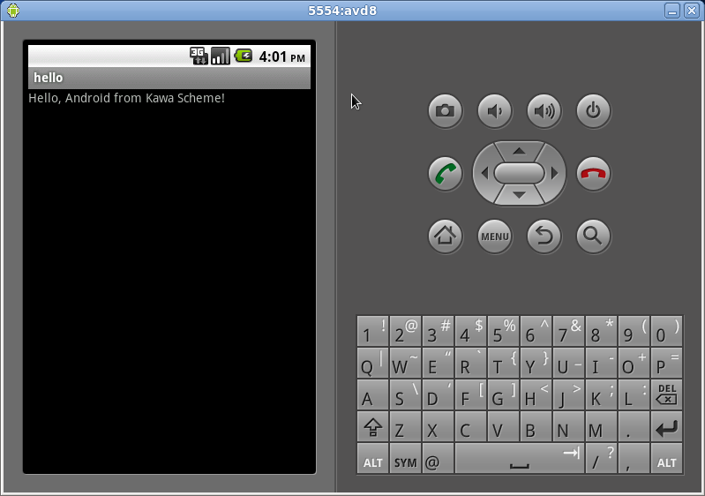Screen dimensions: 705x496
Task: Click the DEL backspace key
Action: coord(667,395)
